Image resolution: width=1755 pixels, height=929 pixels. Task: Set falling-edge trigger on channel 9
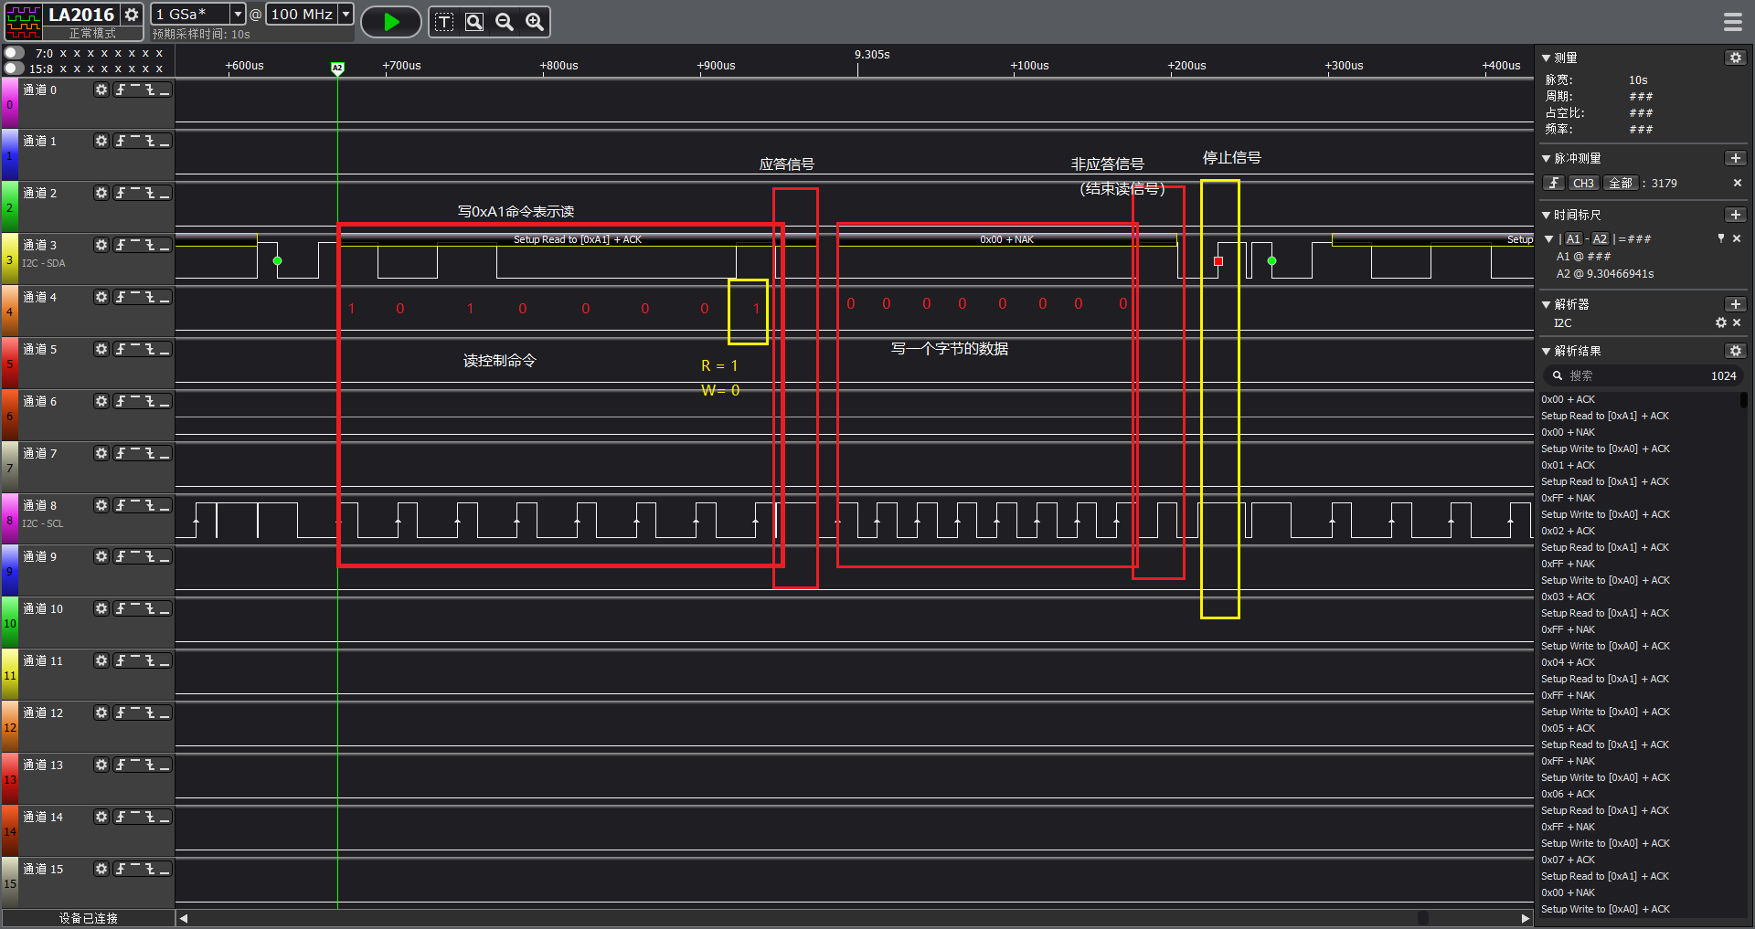click(x=150, y=557)
